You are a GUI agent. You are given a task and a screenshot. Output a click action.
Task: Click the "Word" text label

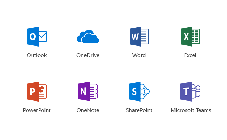pyautogui.click(x=139, y=55)
